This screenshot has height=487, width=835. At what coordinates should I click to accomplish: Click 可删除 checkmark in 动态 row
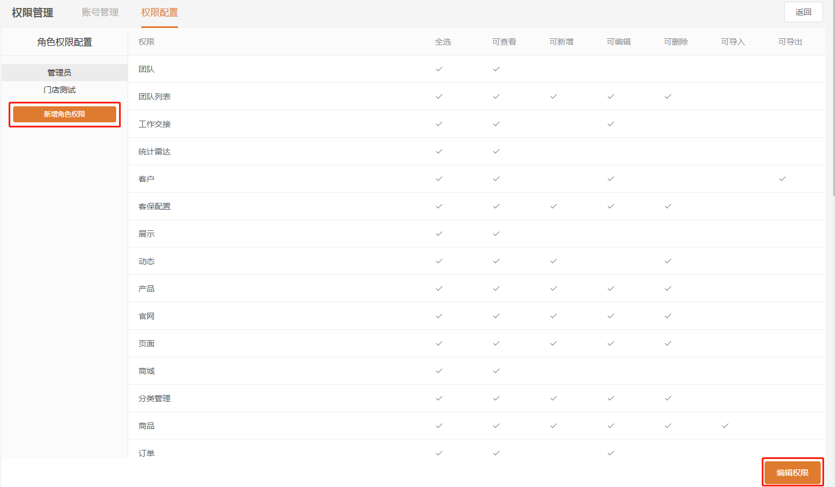pyautogui.click(x=668, y=261)
